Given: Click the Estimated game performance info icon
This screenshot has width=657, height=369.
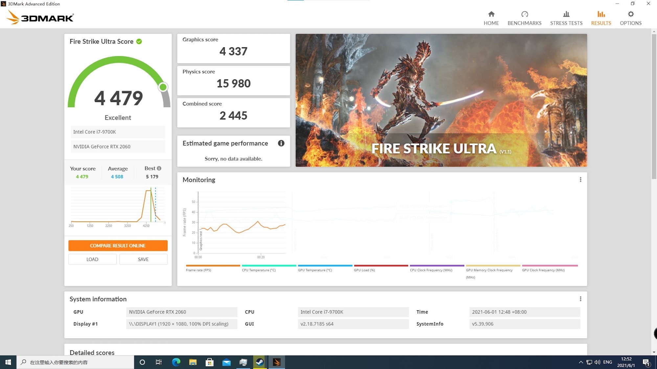Looking at the screenshot, I should (281, 143).
